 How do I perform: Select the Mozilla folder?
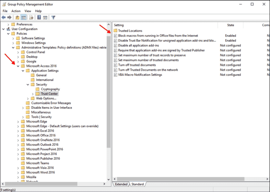point(31,177)
